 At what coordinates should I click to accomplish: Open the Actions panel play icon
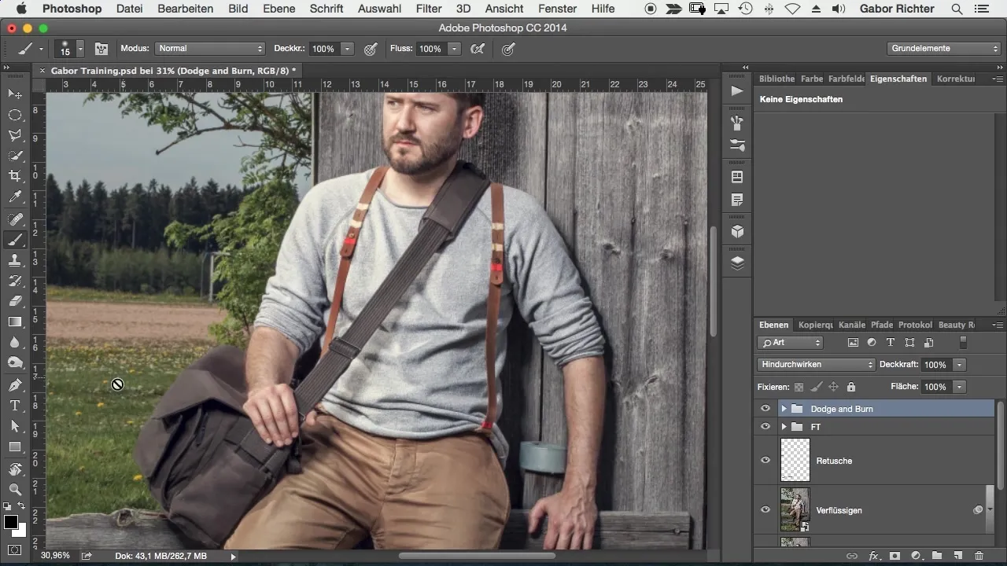737,91
